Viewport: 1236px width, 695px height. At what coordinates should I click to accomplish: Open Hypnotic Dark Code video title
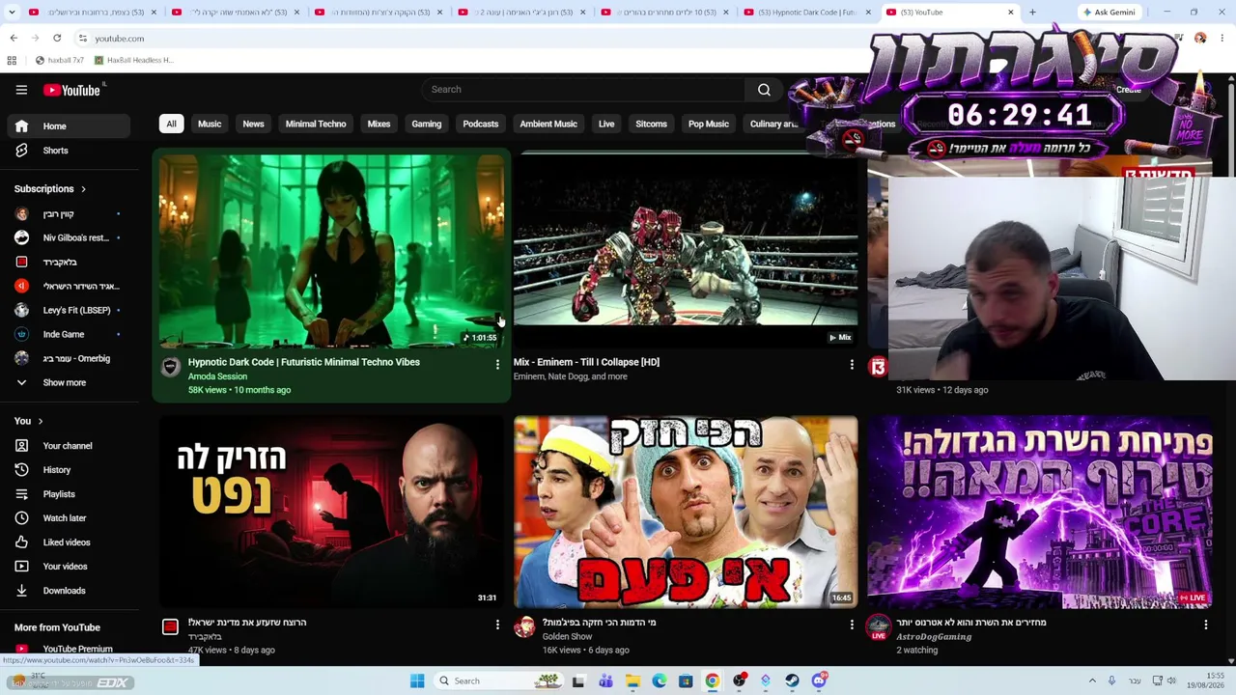coord(303,362)
